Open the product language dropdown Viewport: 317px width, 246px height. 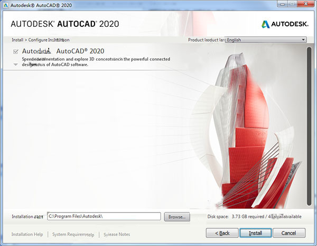click(x=266, y=40)
